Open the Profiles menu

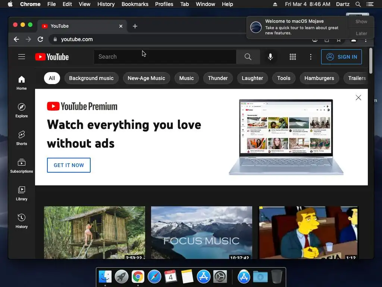click(x=164, y=4)
